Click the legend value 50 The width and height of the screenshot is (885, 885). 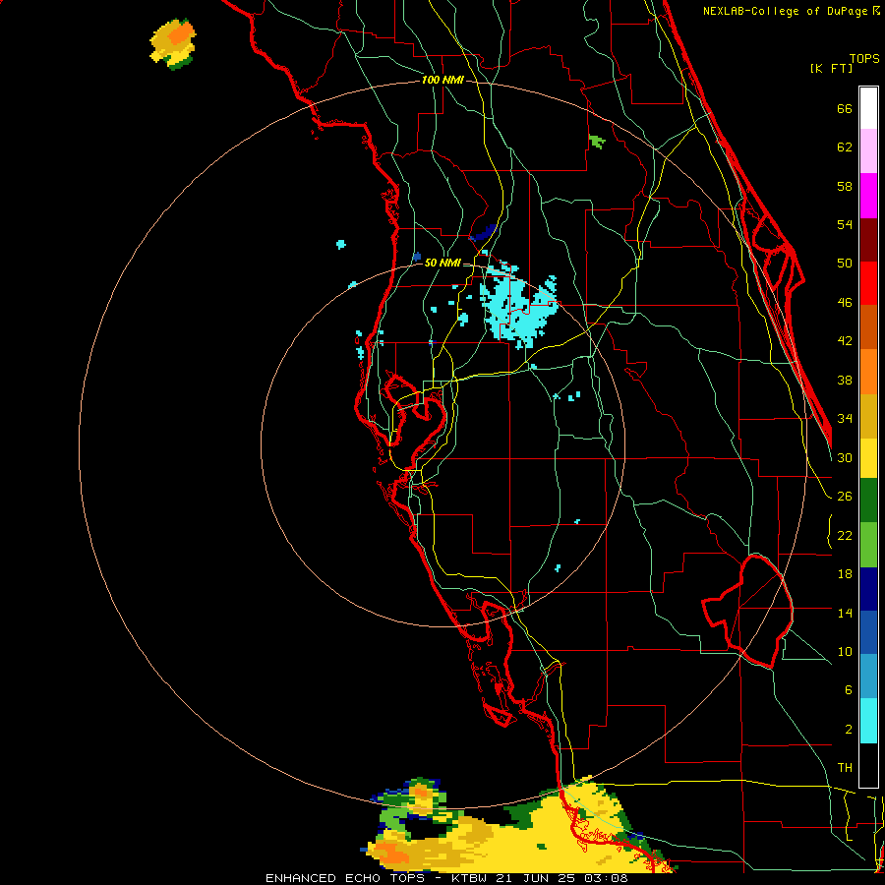coord(845,264)
